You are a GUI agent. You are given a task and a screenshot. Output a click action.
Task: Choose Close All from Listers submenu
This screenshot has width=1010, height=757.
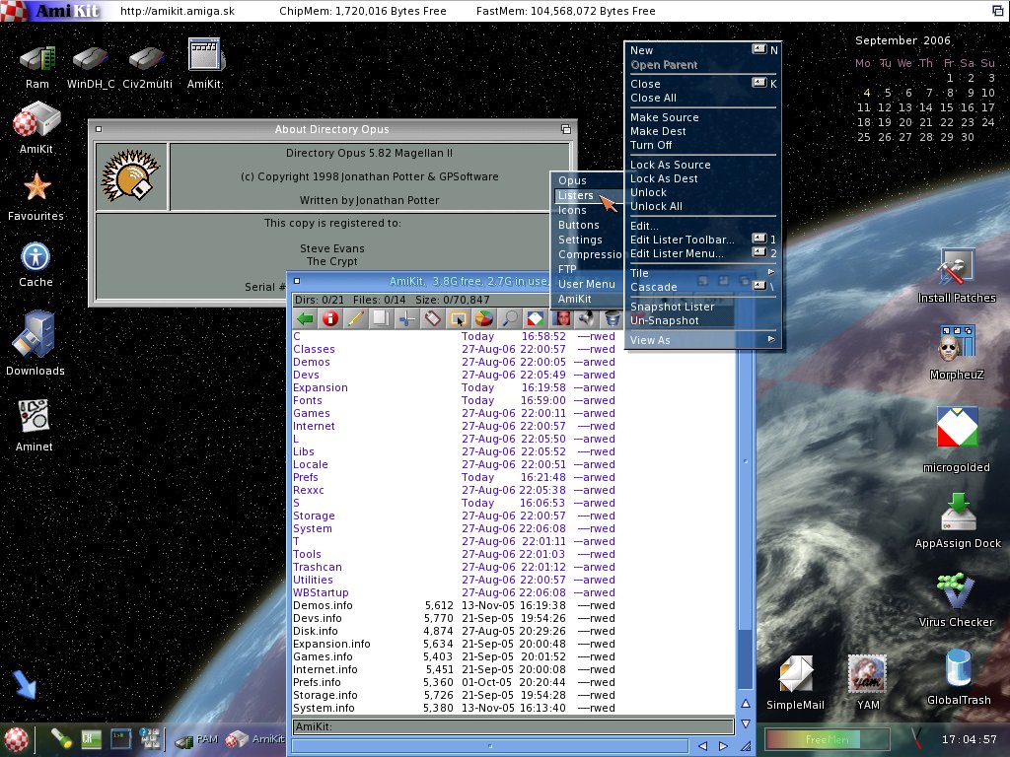[x=702, y=98]
